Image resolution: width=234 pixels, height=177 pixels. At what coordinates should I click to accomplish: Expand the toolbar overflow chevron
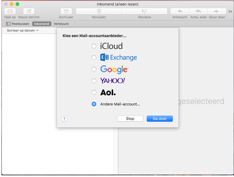click(230, 12)
